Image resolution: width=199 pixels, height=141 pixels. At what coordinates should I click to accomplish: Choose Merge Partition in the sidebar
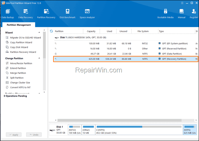18,73
